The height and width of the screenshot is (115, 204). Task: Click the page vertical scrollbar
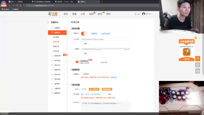[203, 54]
